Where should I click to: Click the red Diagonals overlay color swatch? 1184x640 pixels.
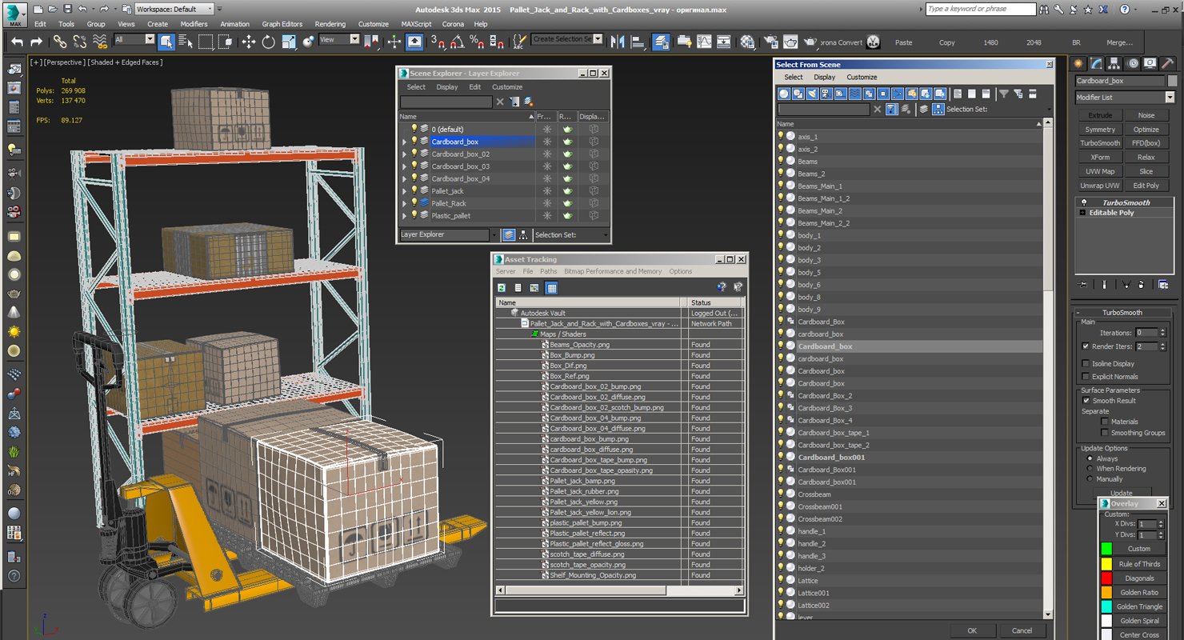pos(1106,578)
